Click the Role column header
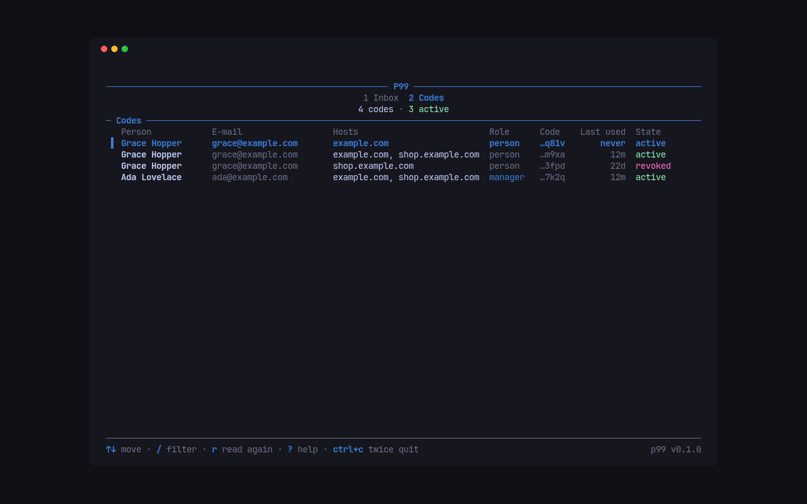 (499, 132)
